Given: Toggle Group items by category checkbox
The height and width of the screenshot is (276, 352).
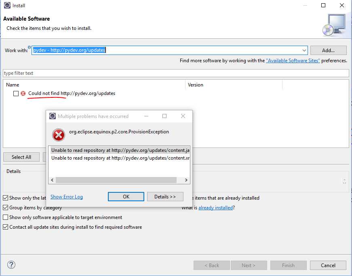Looking at the screenshot, I should (5, 208).
